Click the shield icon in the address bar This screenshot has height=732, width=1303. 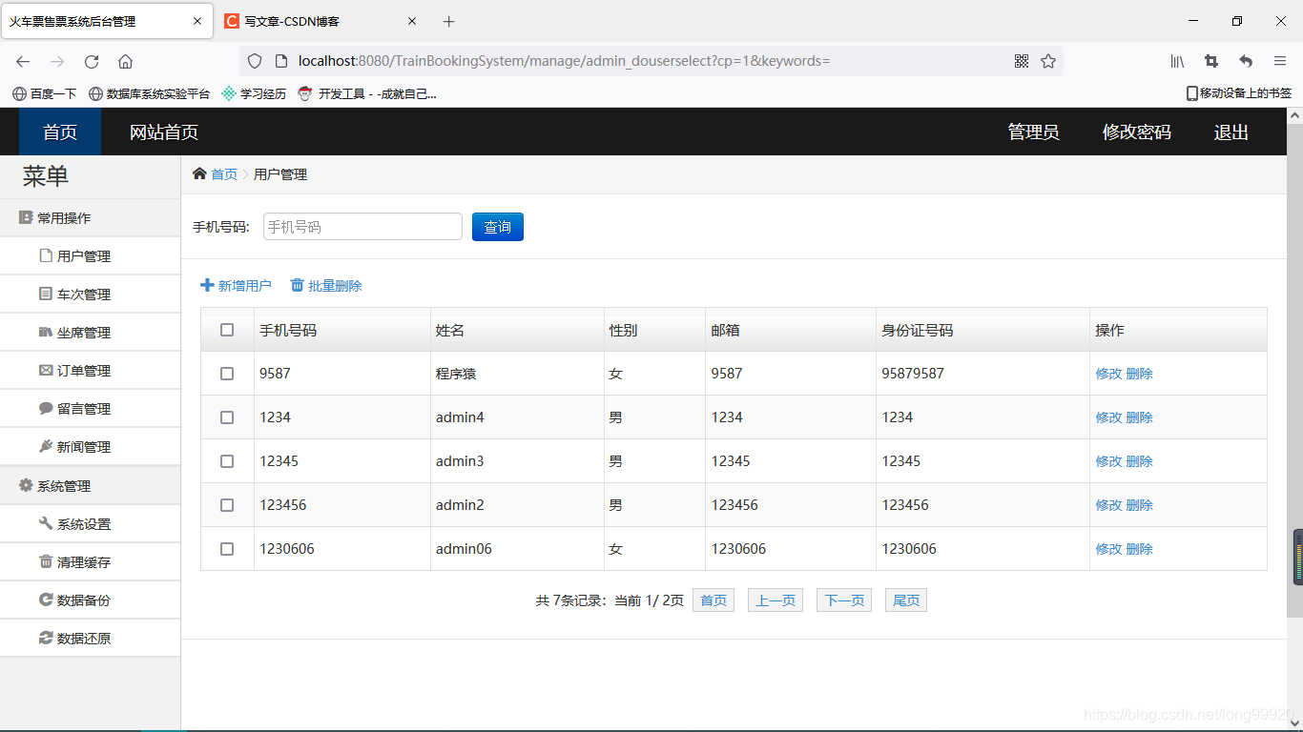coord(255,61)
